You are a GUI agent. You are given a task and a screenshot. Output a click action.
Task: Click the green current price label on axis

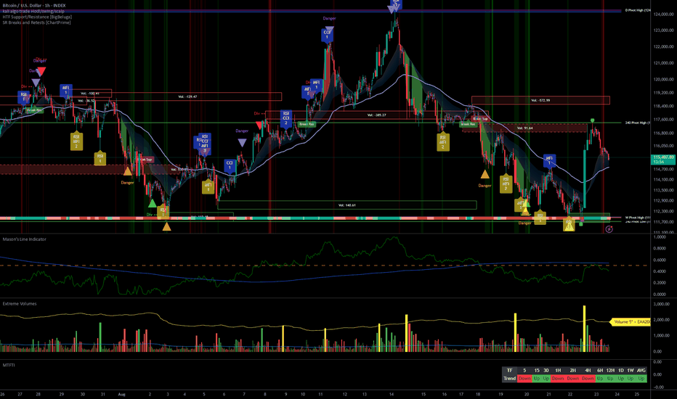662,159
